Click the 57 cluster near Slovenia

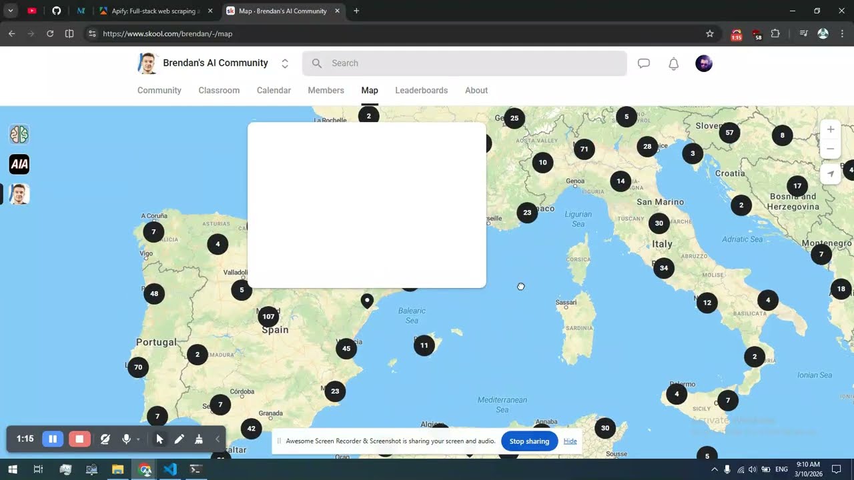(729, 132)
